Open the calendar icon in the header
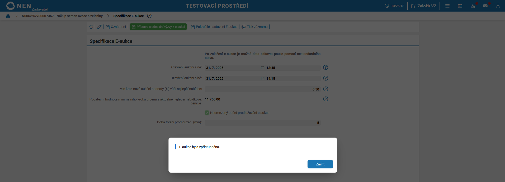This screenshot has width=505, height=182. tap(460, 6)
